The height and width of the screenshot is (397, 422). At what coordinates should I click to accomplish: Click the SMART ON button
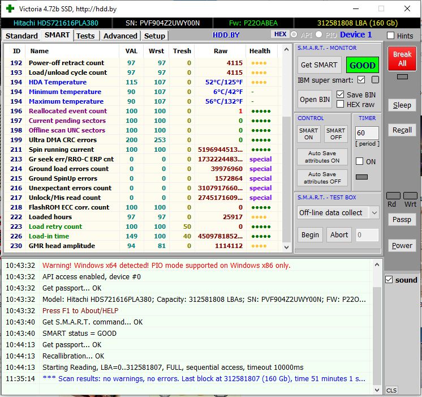309,134
